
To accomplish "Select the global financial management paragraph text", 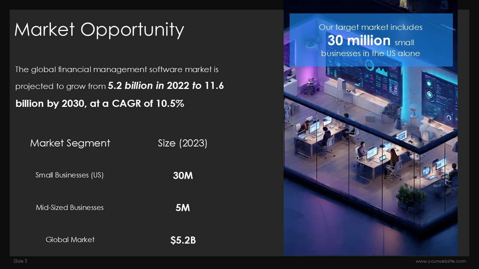I will (x=117, y=70).
